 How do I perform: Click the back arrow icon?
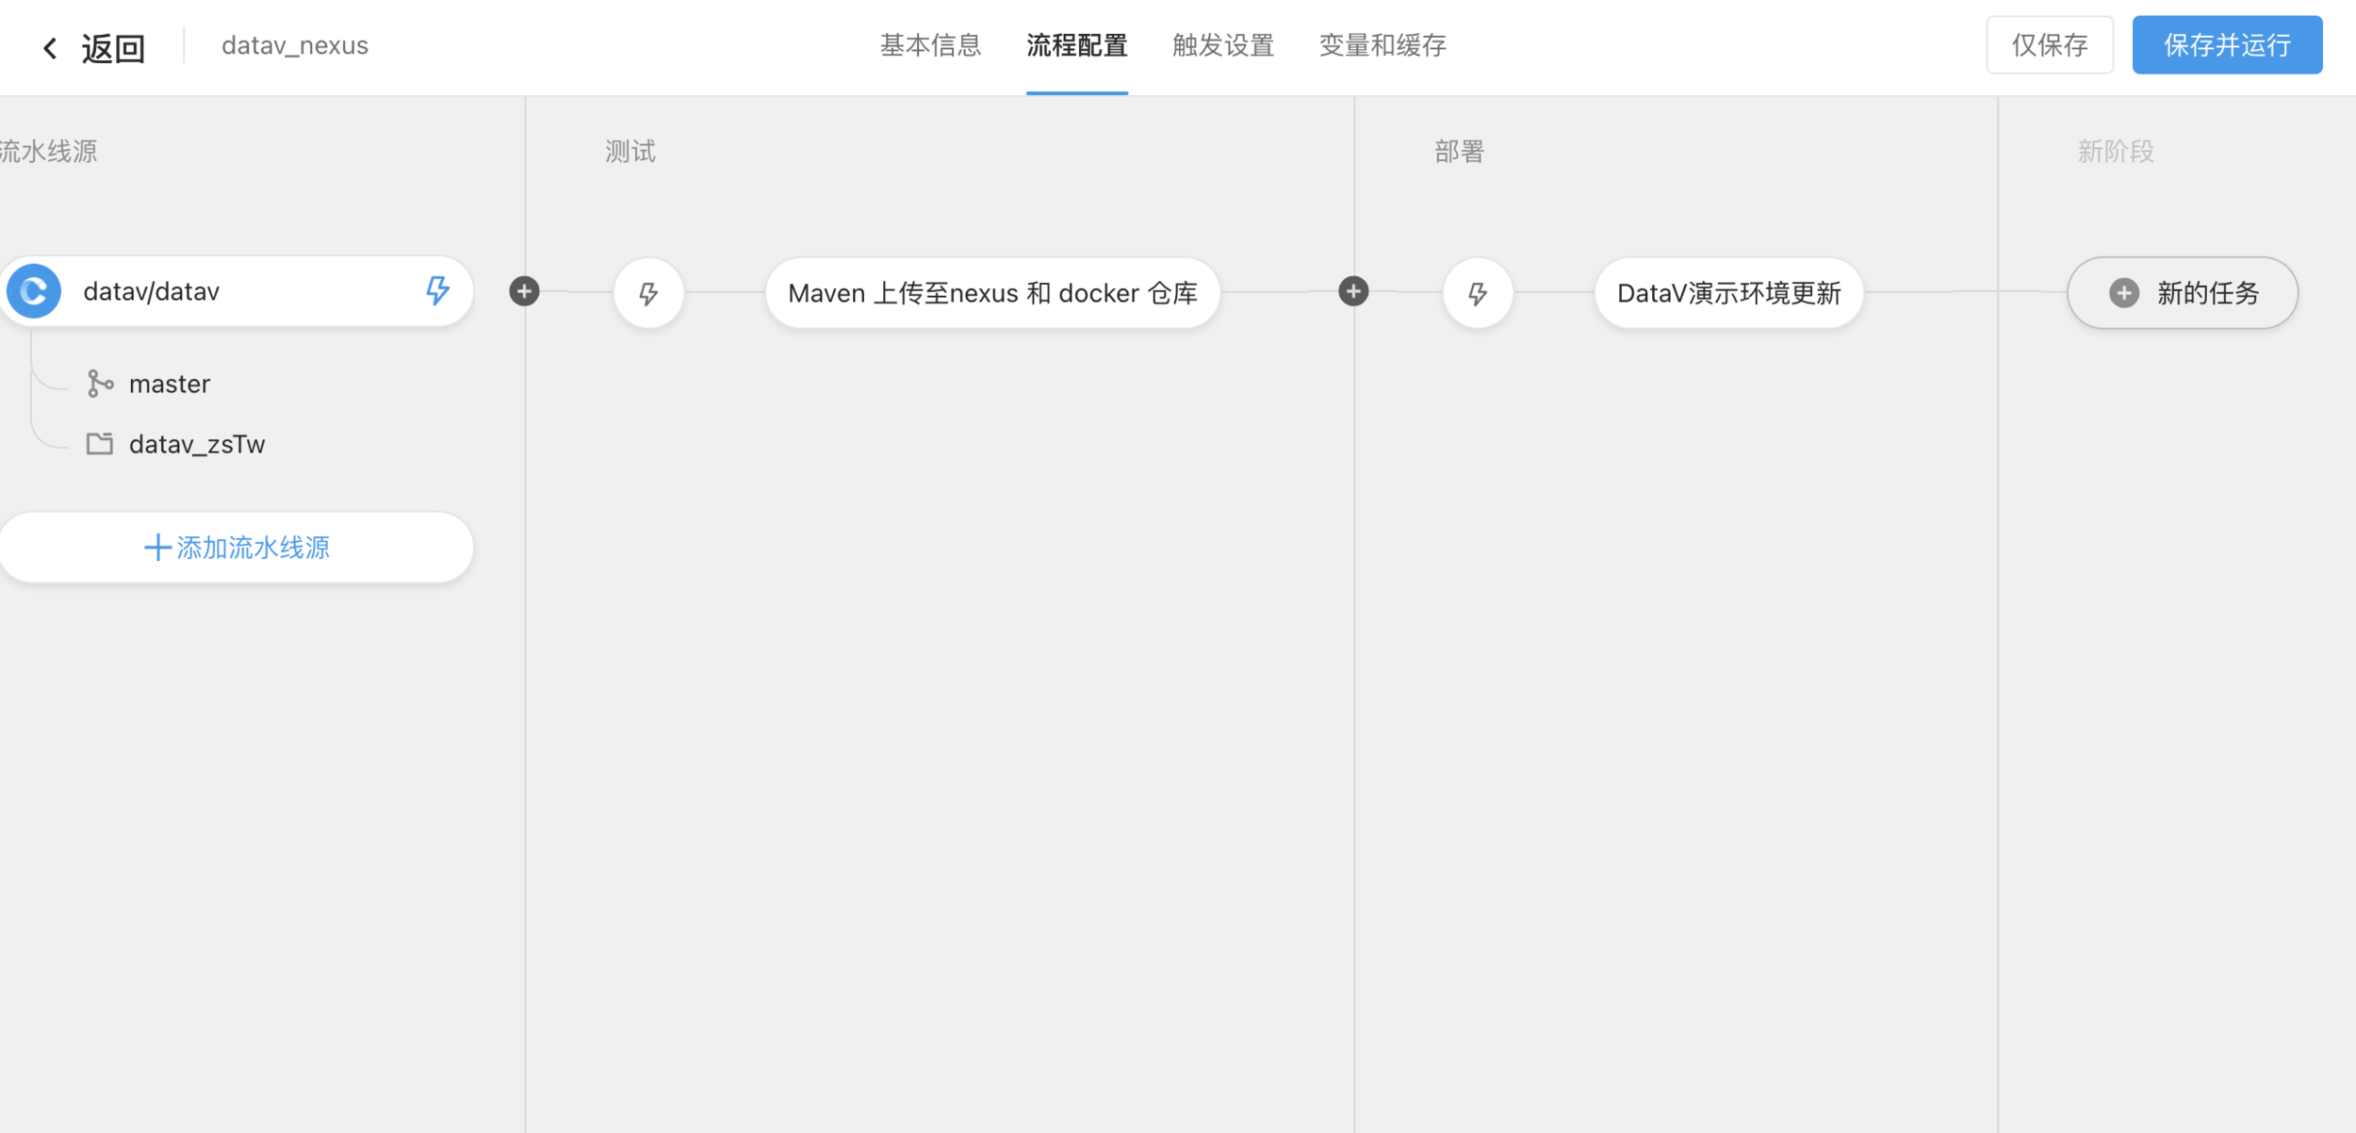pyautogui.click(x=50, y=48)
